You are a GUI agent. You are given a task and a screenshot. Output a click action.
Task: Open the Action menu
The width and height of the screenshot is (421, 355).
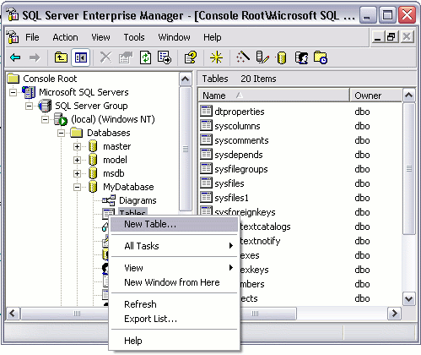click(65, 37)
